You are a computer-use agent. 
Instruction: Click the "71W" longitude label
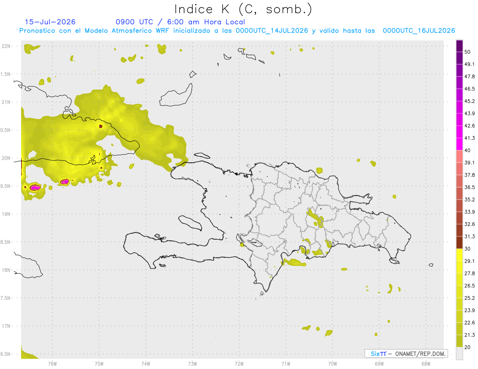(x=286, y=364)
